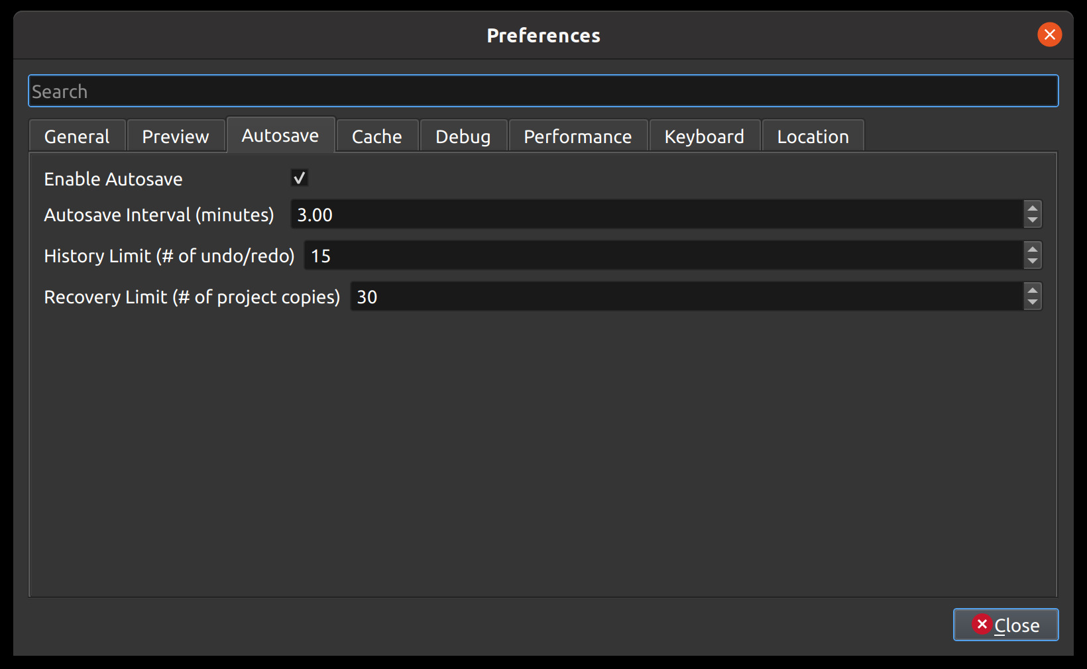Enable Autosave checkbox
The height and width of the screenshot is (669, 1087).
300,178
